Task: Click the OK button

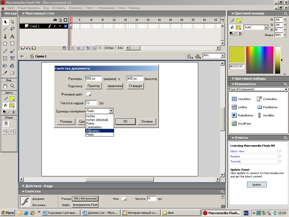Action: point(126,121)
